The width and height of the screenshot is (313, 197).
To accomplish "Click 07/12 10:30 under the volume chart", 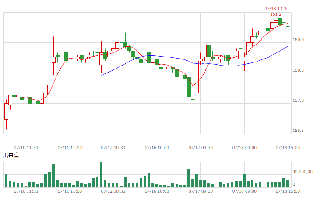I will pos(113,191).
